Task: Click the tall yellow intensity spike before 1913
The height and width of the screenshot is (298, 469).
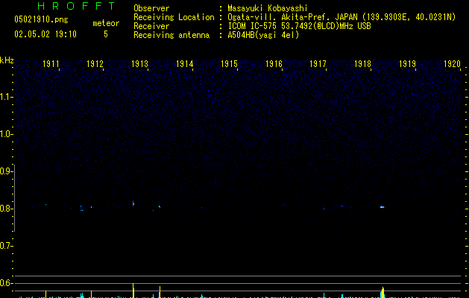Action: coord(133,291)
